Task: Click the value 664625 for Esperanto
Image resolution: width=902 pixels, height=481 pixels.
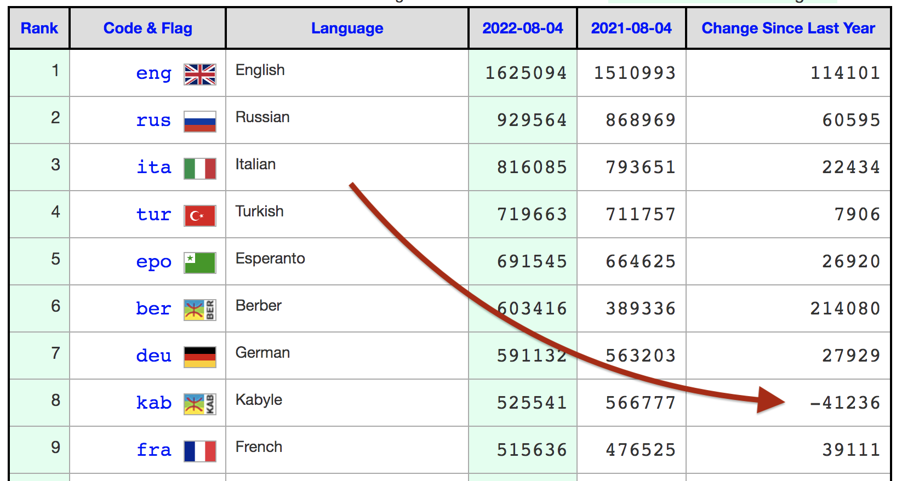Action: [641, 261]
